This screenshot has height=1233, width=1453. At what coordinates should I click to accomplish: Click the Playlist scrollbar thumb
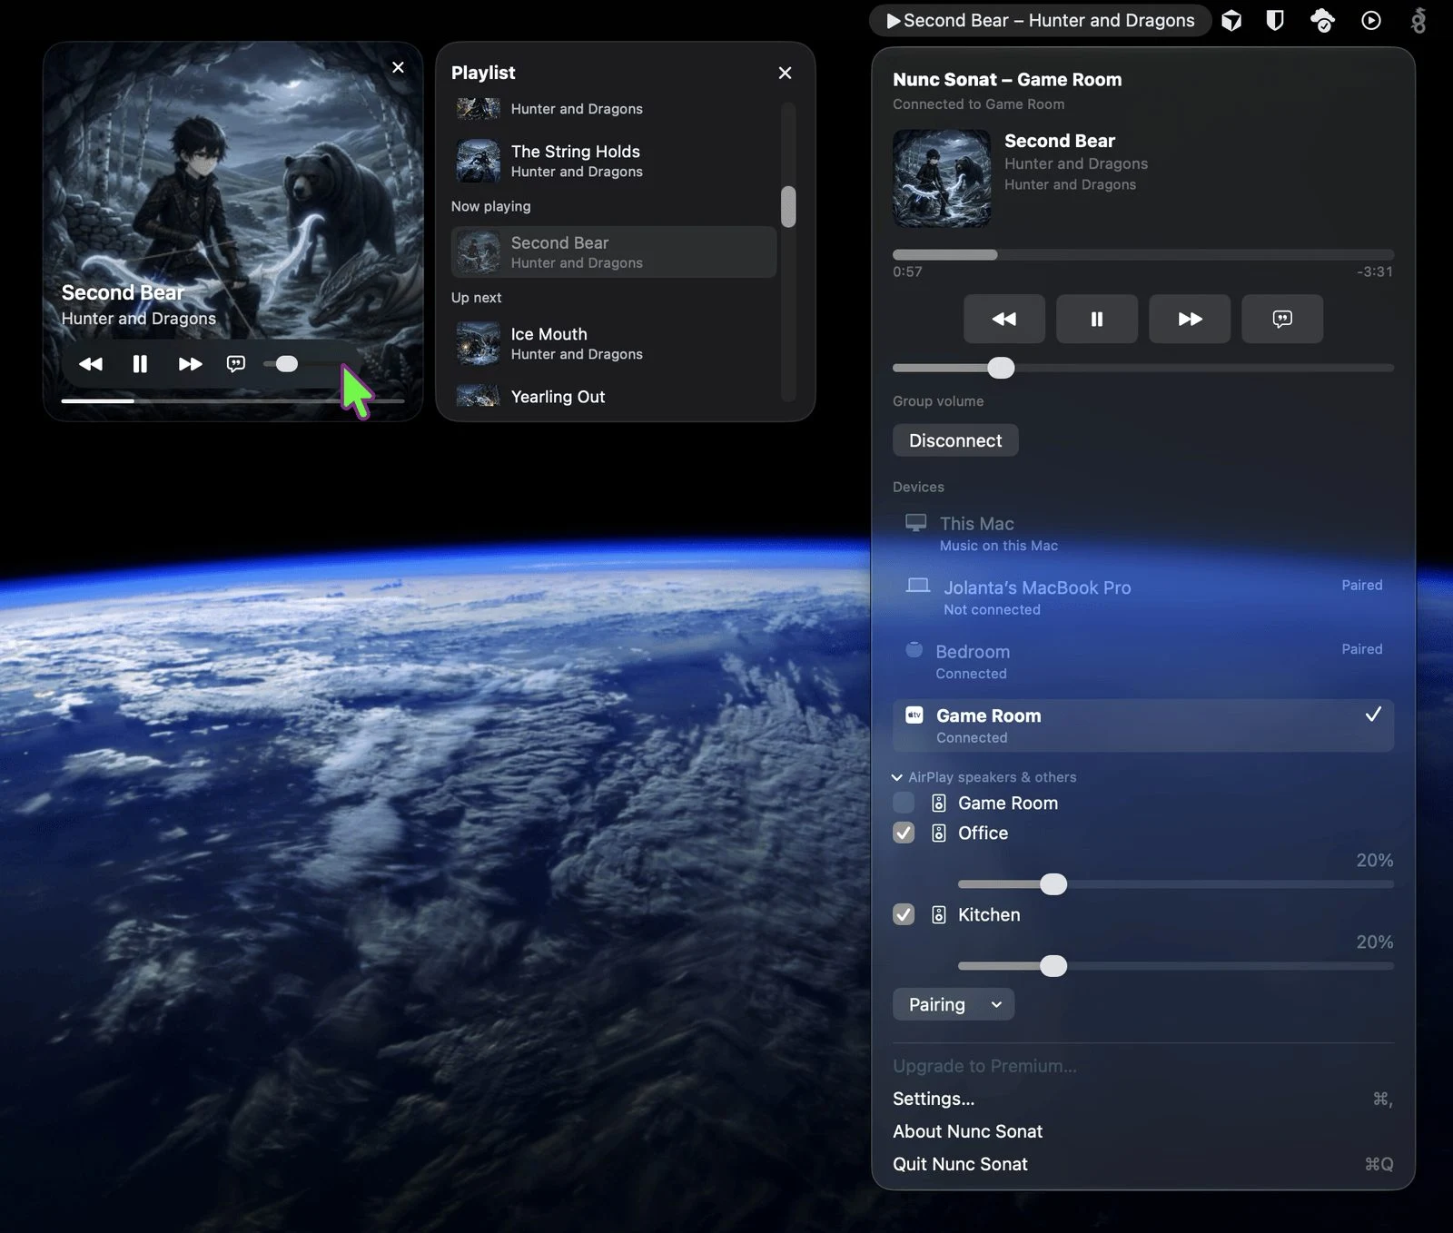pyautogui.click(x=788, y=206)
